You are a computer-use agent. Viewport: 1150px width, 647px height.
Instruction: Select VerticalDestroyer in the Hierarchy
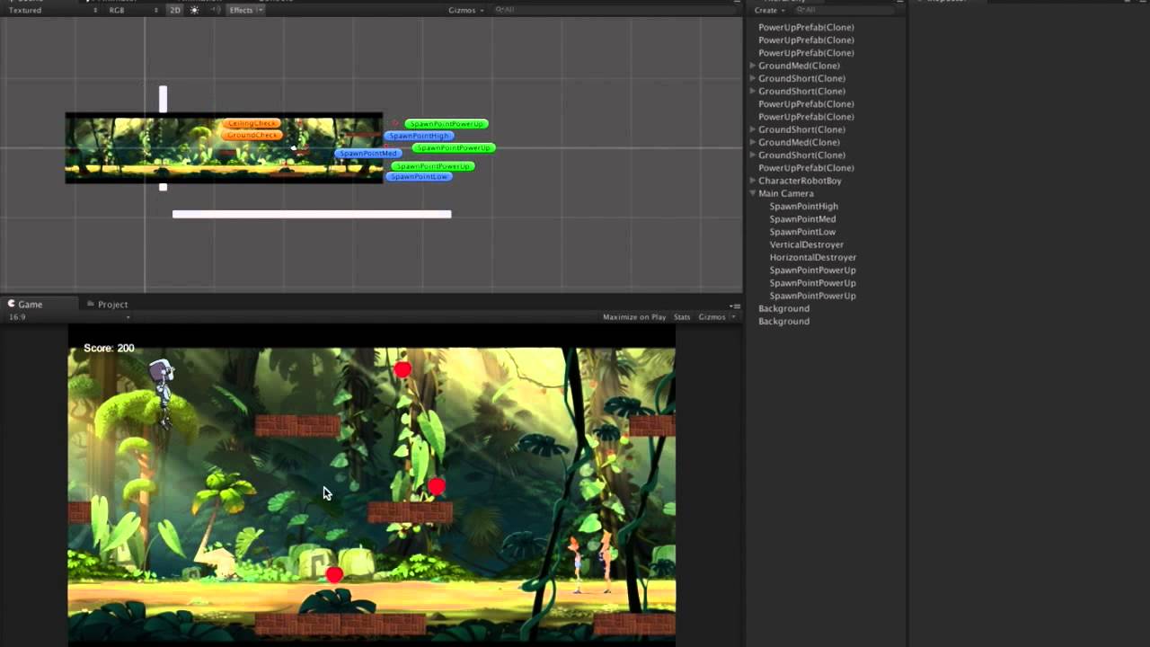pyautogui.click(x=807, y=244)
